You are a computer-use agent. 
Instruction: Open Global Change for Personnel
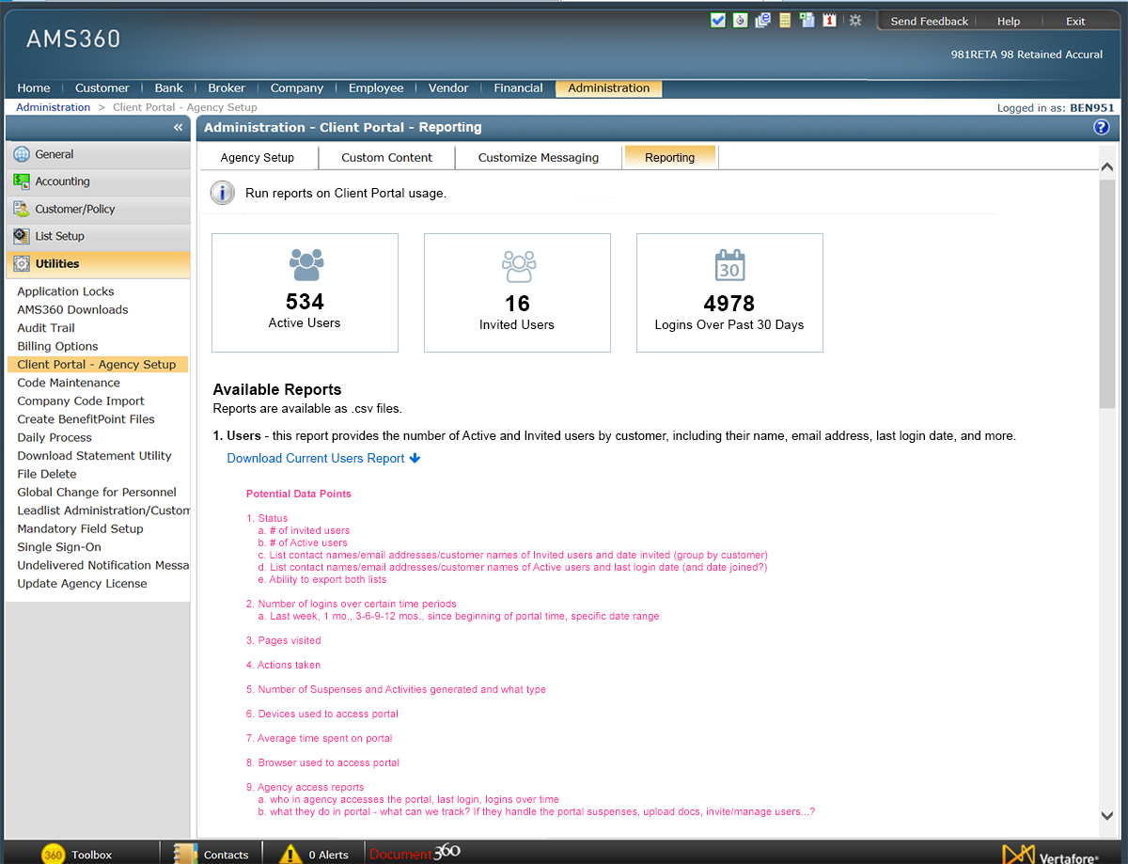(x=97, y=493)
